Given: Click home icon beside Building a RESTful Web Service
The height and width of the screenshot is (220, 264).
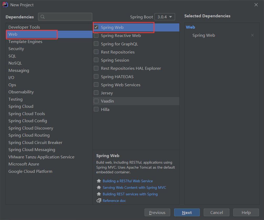Looking at the screenshot, I should pyautogui.click(x=99, y=181).
